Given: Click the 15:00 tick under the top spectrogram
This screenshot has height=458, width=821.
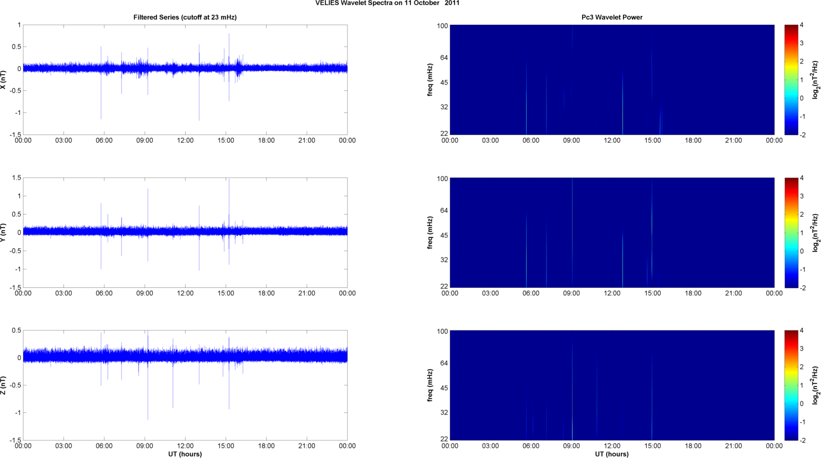Looking at the screenshot, I should tap(653, 140).
